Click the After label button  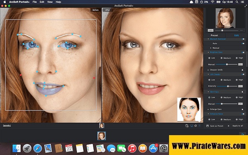click(107, 10)
